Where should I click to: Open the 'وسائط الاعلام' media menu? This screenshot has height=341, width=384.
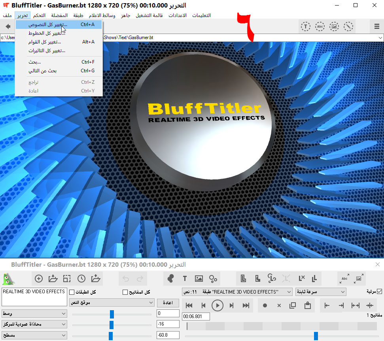(102, 15)
